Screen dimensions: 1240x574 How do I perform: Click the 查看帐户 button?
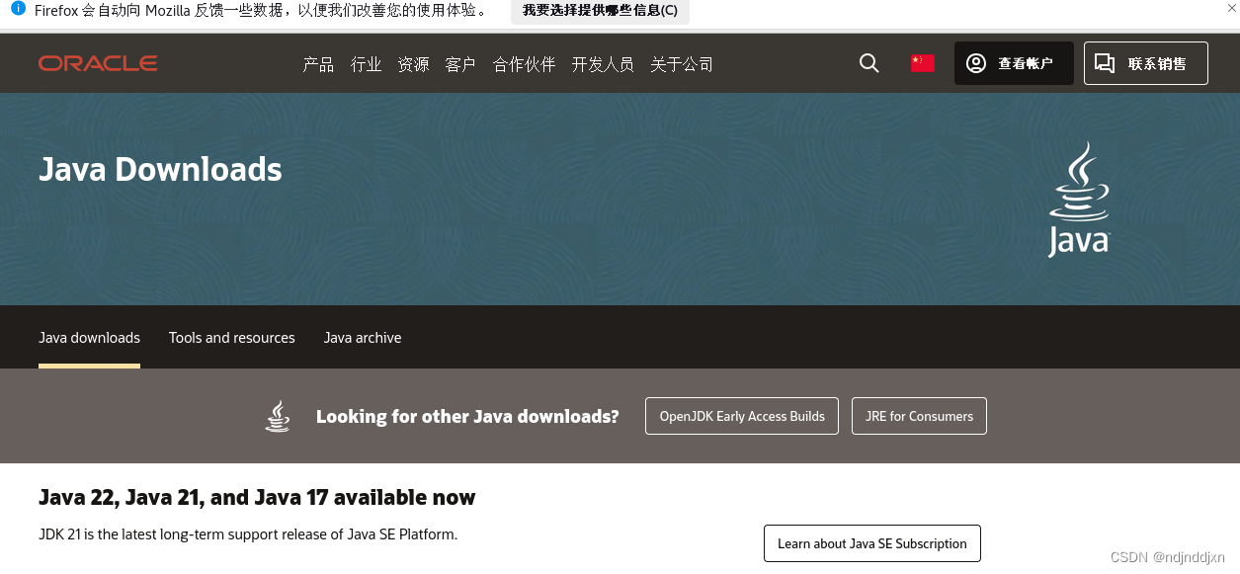pyautogui.click(x=1014, y=63)
